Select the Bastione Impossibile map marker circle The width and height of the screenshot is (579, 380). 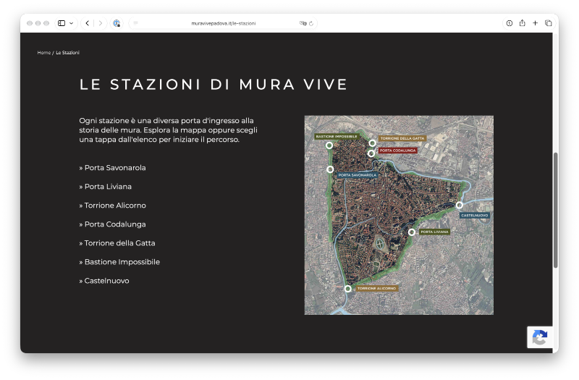tap(329, 145)
